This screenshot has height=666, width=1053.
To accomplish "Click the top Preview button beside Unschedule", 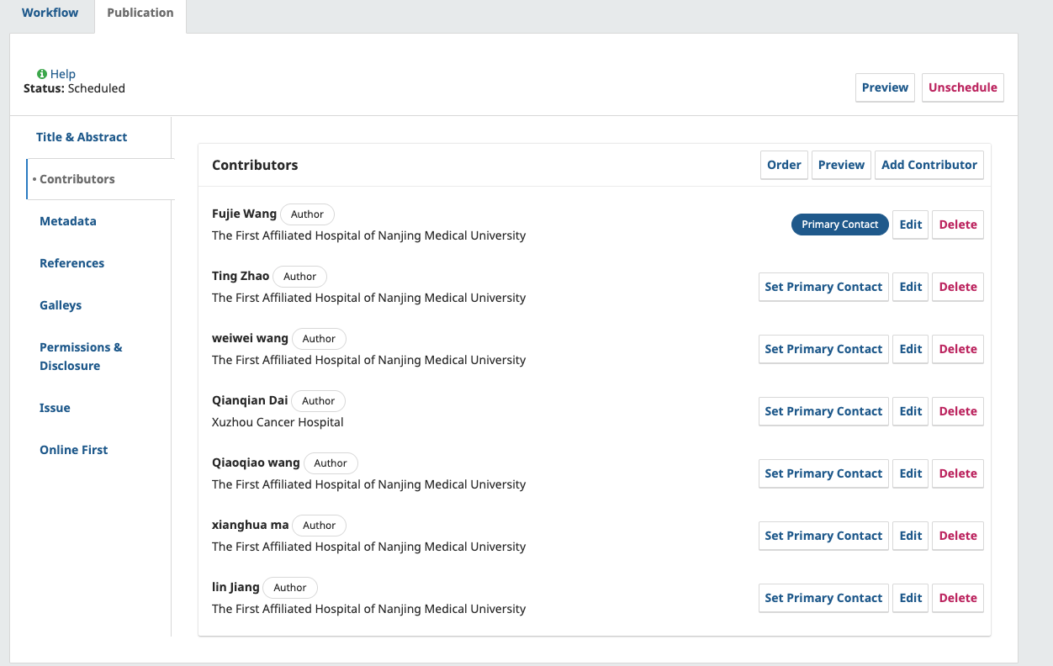I will coord(885,87).
